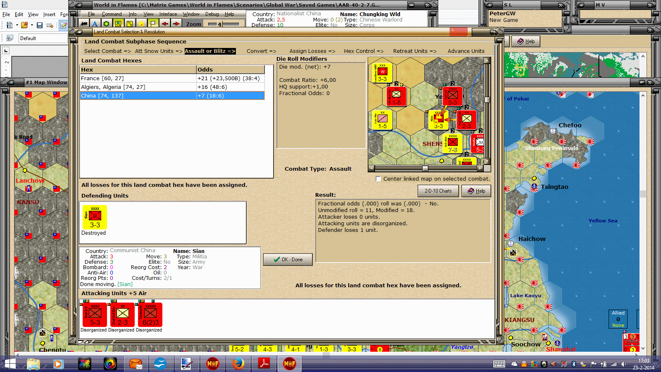Click the styles and formatting icon next to Default
The image size is (661, 372).
[10, 38]
